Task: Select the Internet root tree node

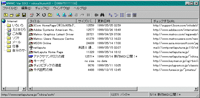Action: tap(12, 21)
